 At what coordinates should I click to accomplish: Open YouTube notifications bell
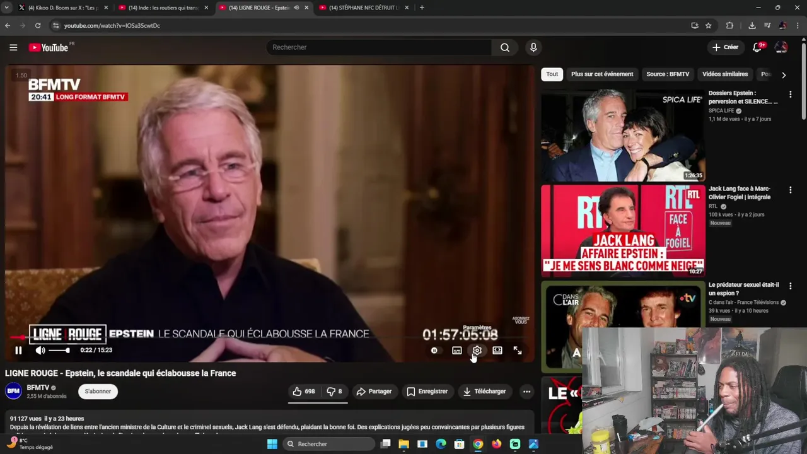(757, 47)
